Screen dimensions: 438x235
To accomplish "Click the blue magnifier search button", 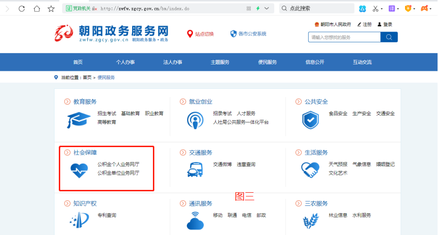I will coord(389,37).
